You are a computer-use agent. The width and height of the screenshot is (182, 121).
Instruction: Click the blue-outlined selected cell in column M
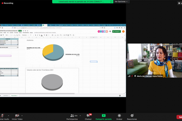(x=93, y=61)
